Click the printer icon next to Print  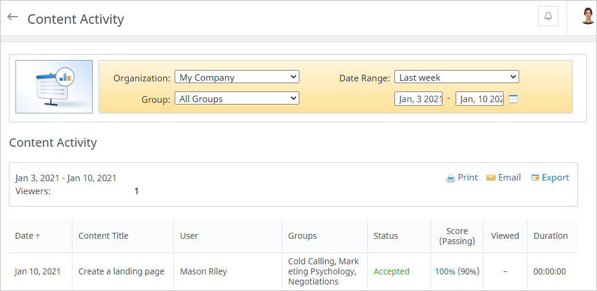point(450,178)
